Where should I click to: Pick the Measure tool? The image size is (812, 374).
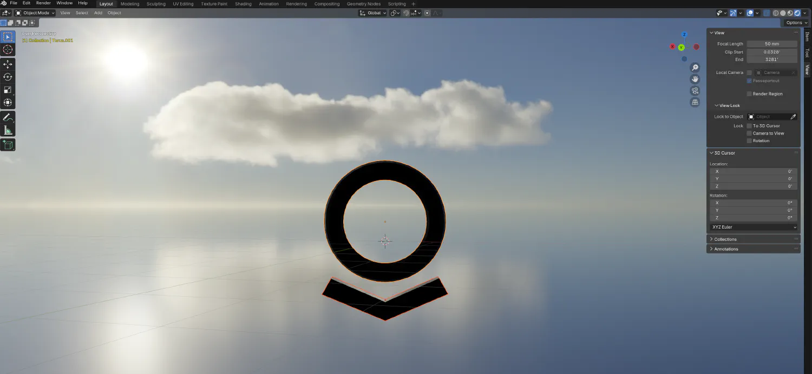(x=8, y=130)
